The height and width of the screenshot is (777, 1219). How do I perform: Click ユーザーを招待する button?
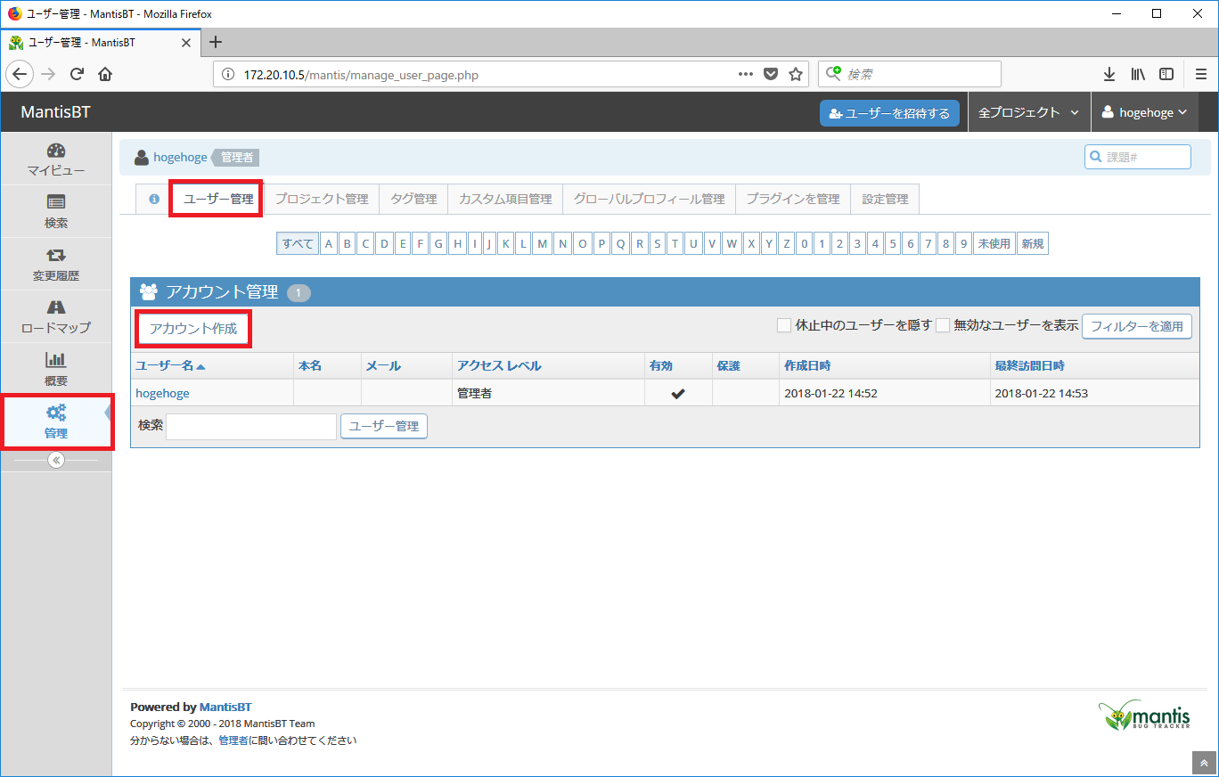[889, 113]
